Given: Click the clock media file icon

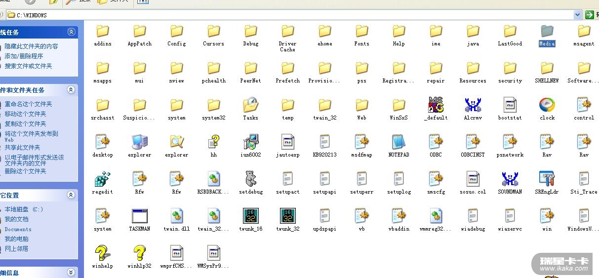Looking at the screenshot, I should coord(547,105).
